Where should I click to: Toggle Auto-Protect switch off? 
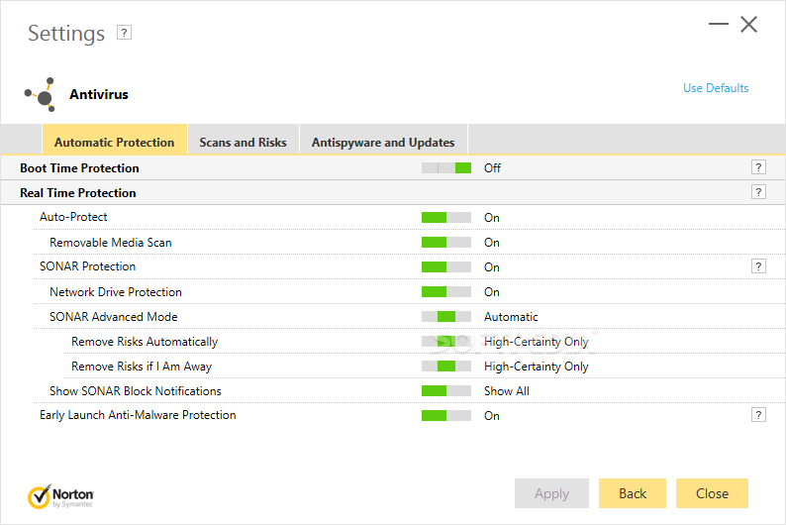click(x=445, y=217)
